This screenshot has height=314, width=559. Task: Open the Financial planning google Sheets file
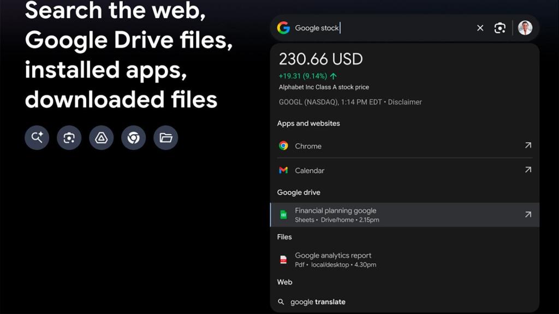(x=335, y=214)
